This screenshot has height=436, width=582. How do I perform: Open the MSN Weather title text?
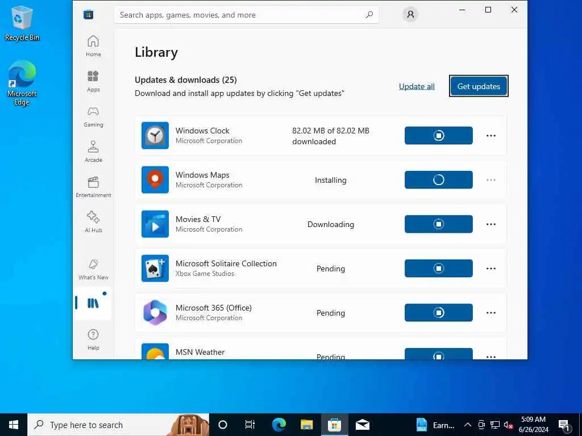click(x=199, y=352)
